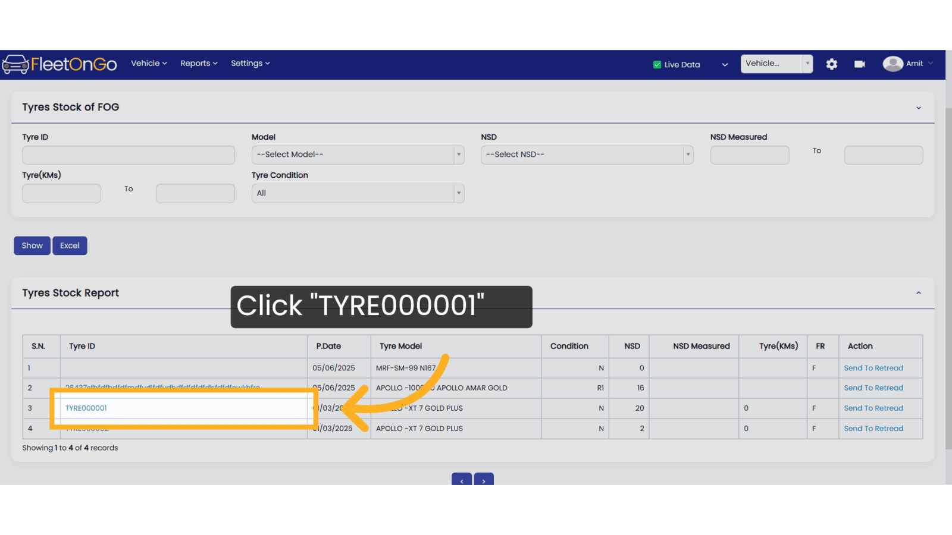Click Send To Retread for row 1
Screen dimensions: 952x535
coord(873,368)
